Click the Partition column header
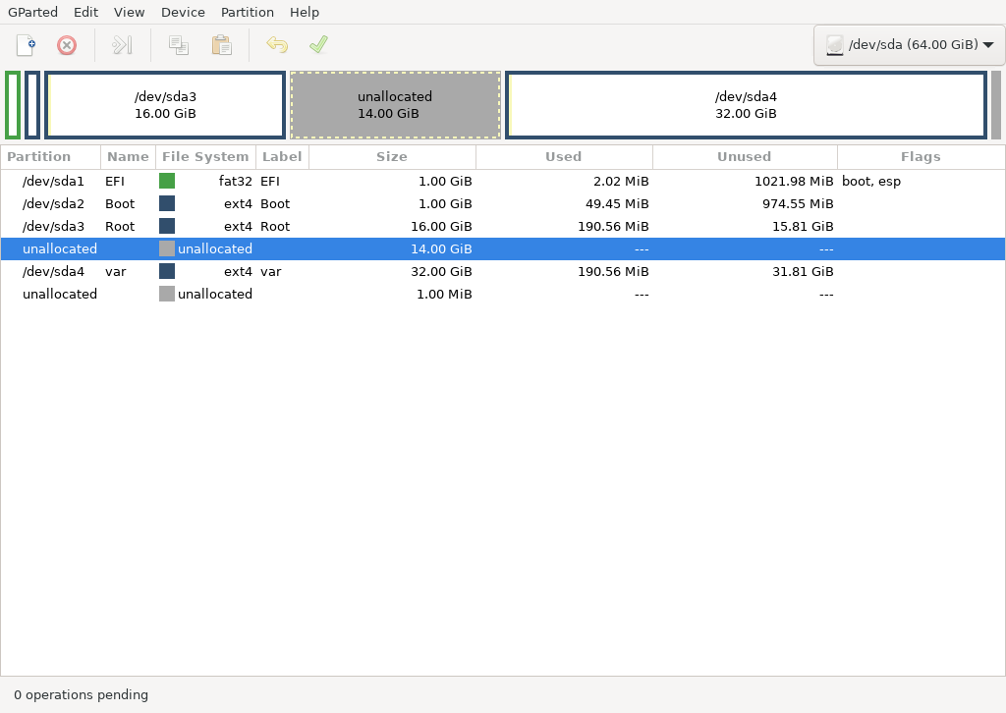Screen dimensions: 1006x713 click(x=51, y=157)
